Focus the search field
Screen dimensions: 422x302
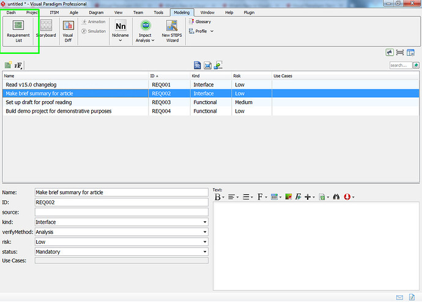point(401,66)
